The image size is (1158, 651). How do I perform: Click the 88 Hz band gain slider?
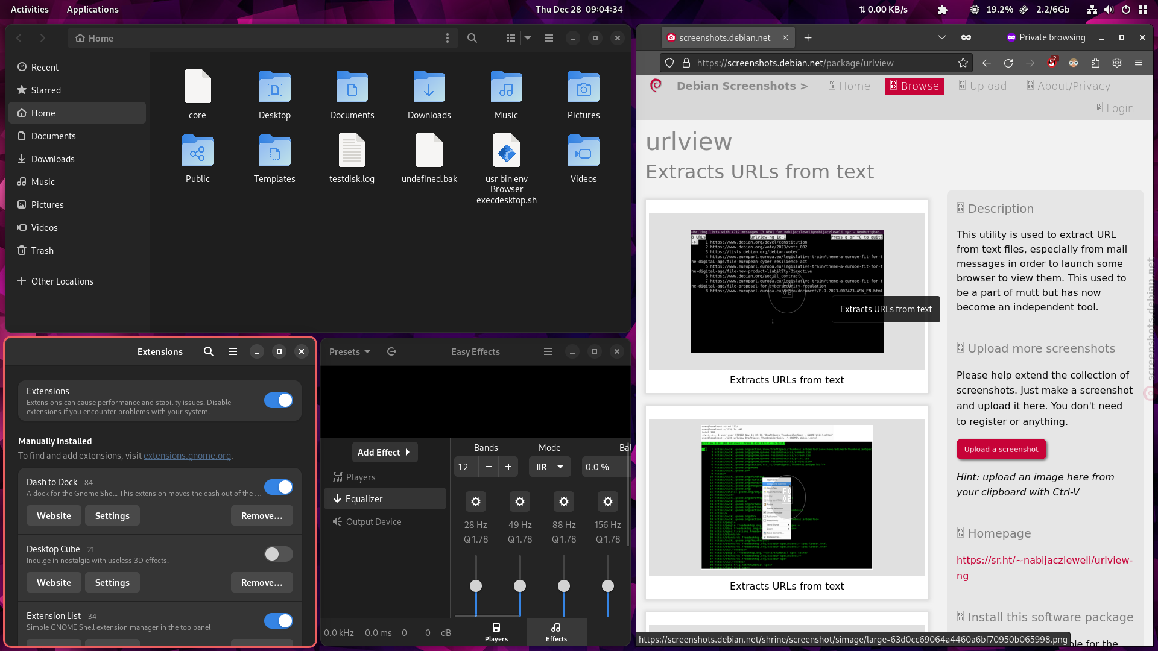[564, 586]
